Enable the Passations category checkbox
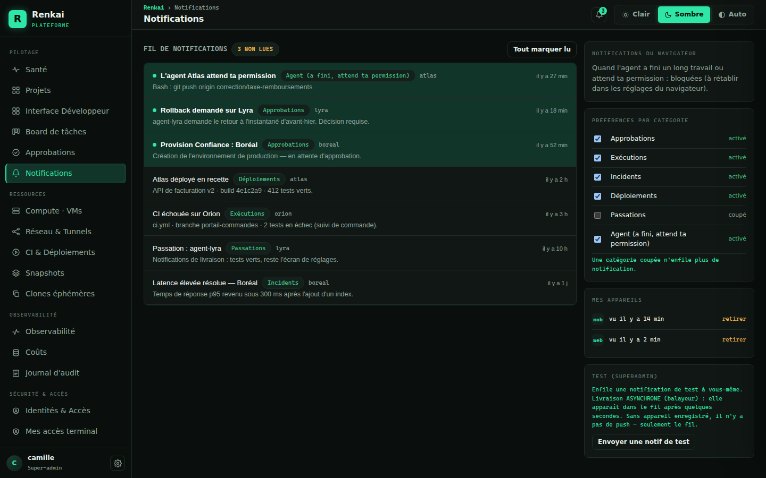The image size is (766, 478). [597, 215]
